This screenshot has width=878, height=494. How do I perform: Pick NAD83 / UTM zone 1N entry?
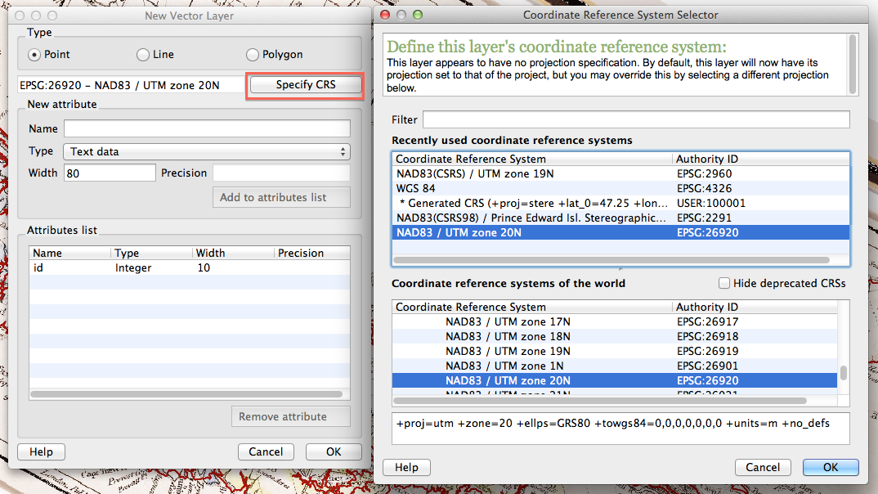(x=531, y=366)
